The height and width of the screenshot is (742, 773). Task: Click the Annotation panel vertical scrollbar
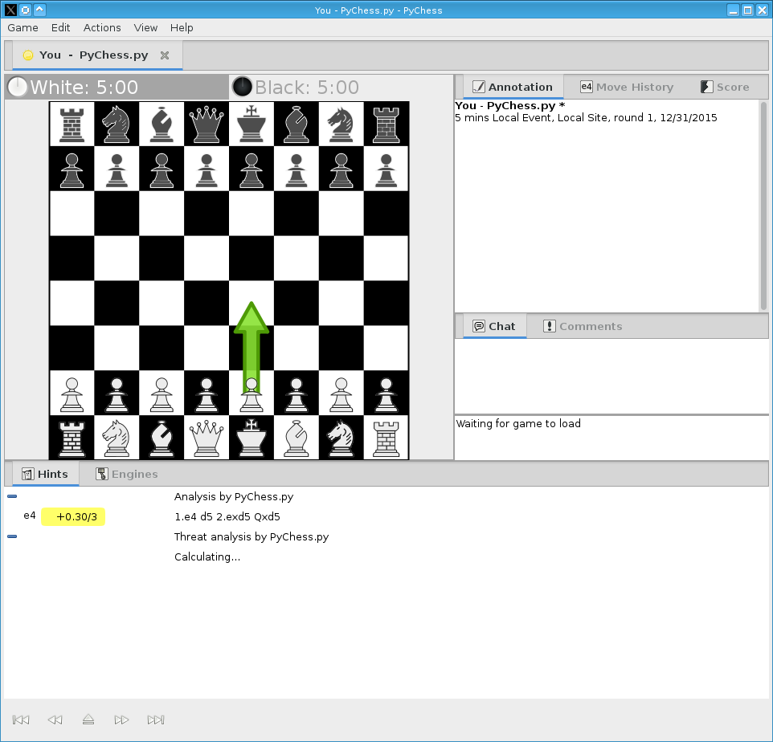763,206
